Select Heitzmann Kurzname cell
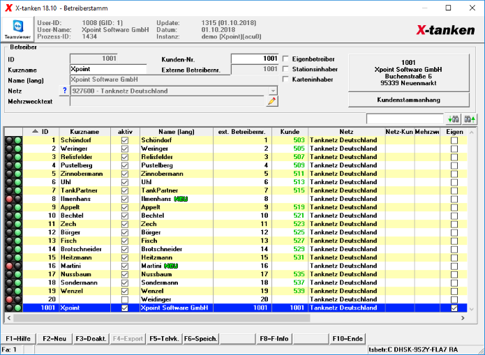This screenshot has height=355, width=485. 84,257
